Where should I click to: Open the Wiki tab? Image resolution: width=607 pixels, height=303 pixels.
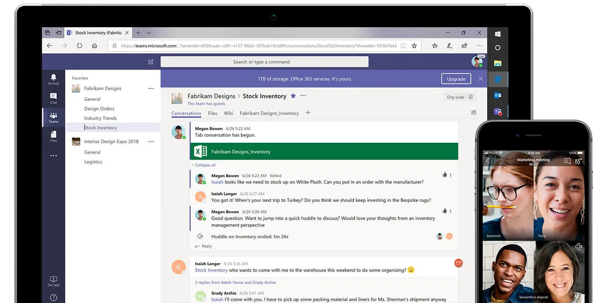(x=229, y=113)
